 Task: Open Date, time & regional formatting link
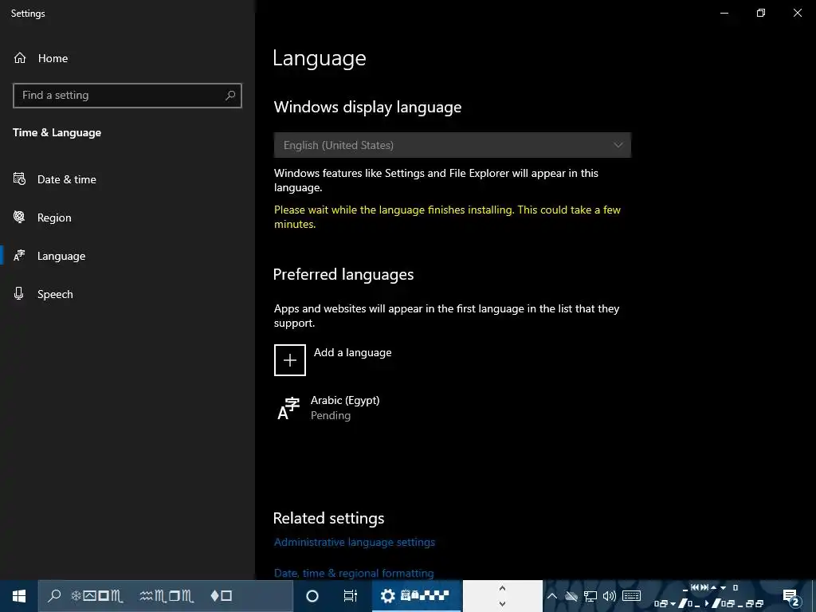coord(354,573)
